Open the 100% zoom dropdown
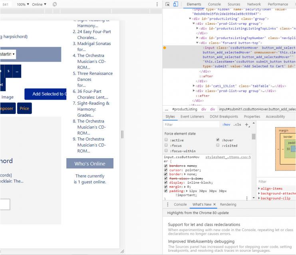296x255 pixels. click(x=23, y=4)
